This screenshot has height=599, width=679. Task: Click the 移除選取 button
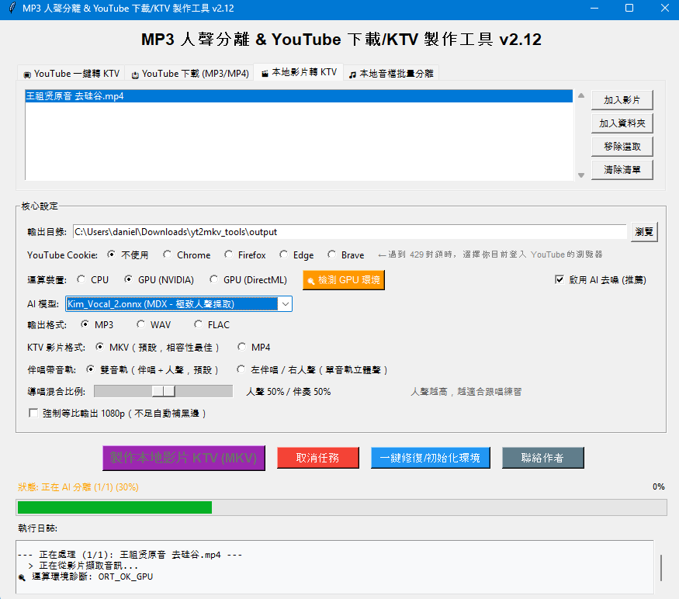click(622, 147)
